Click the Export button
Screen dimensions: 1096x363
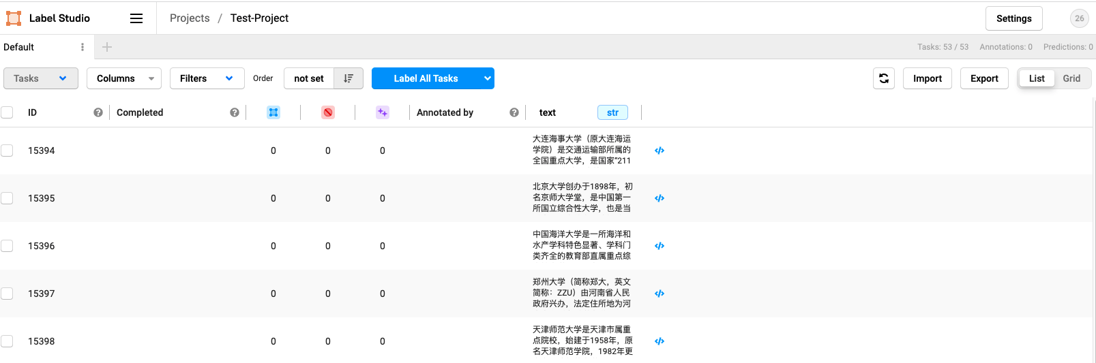(984, 78)
